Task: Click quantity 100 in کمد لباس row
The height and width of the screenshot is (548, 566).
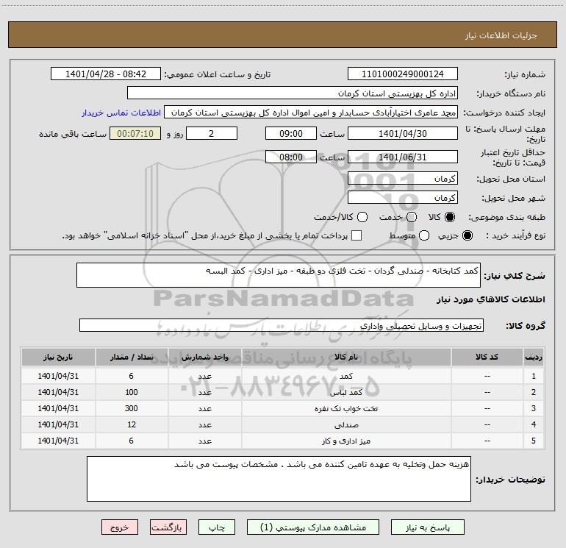Action: pos(132,392)
